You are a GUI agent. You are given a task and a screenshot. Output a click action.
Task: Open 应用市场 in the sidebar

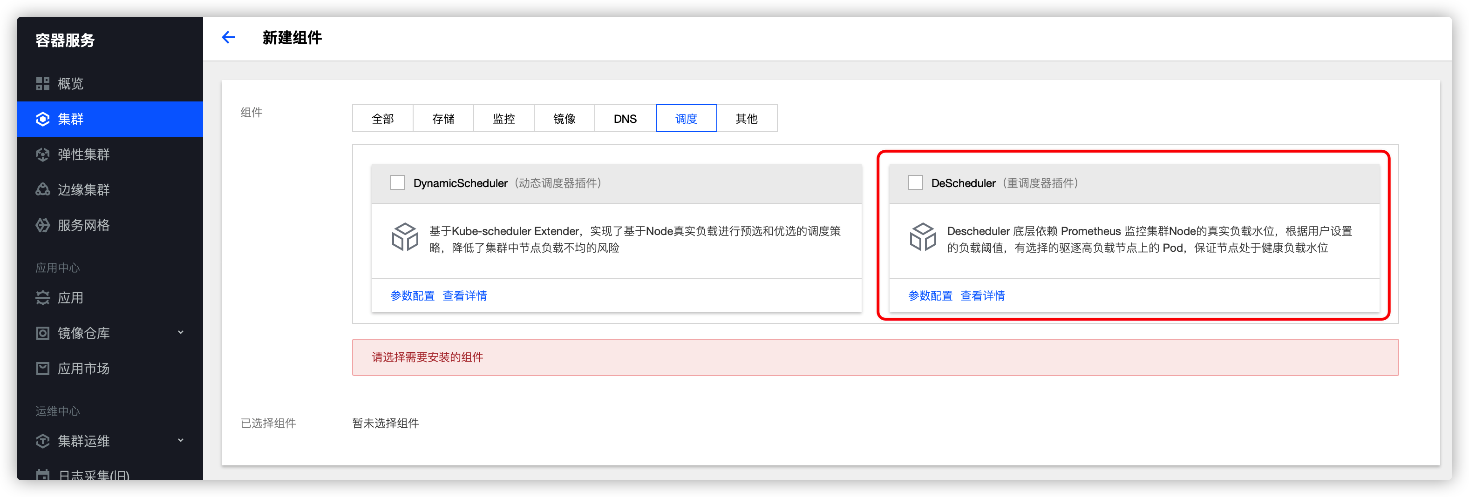110,368
